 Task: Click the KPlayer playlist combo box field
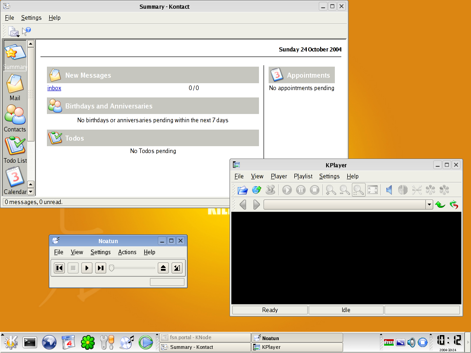(x=345, y=205)
